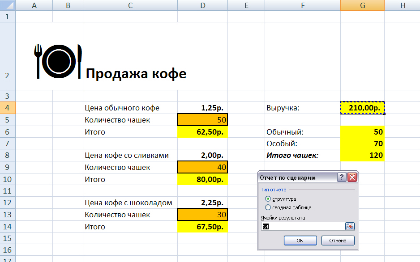Select column E header
The image size is (420, 262).
[x=246, y=5]
